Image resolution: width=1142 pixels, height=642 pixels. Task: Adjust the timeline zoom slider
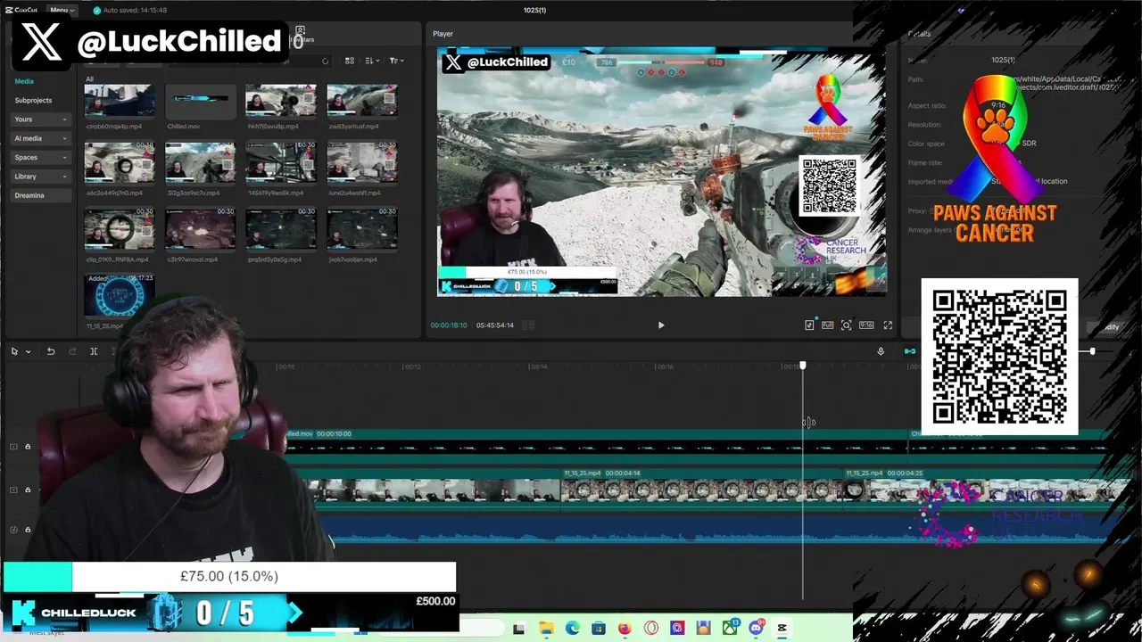coord(1093,351)
